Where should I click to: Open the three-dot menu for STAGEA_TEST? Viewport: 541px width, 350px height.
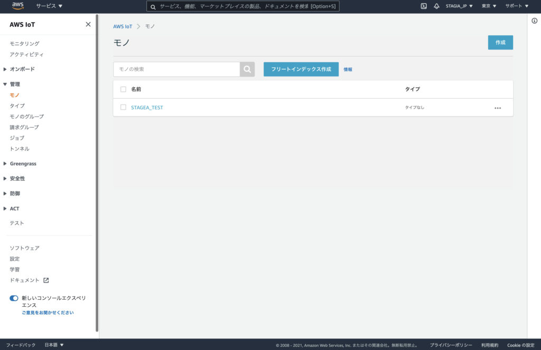497,108
